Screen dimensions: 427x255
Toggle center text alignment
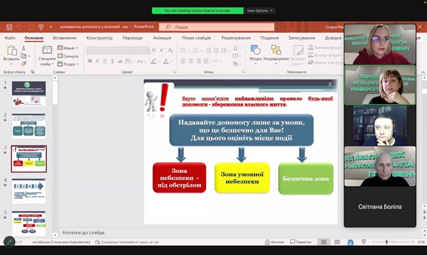(x=191, y=62)
